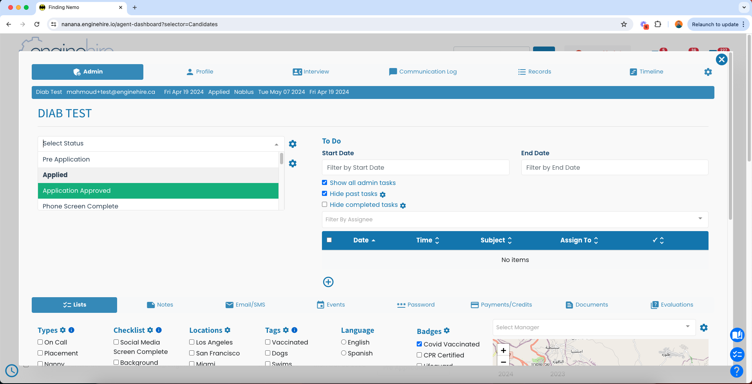Click Tags info icon
752x384 pixels.
[295, 330]
